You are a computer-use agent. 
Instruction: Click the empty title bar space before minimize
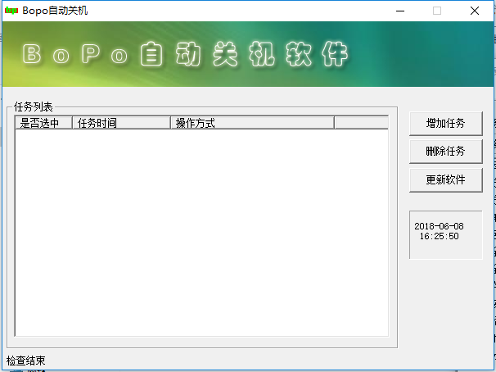pos(246,11)
